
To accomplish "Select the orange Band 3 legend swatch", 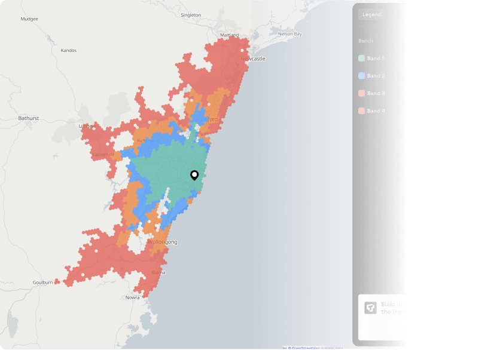I will [361, 94].
